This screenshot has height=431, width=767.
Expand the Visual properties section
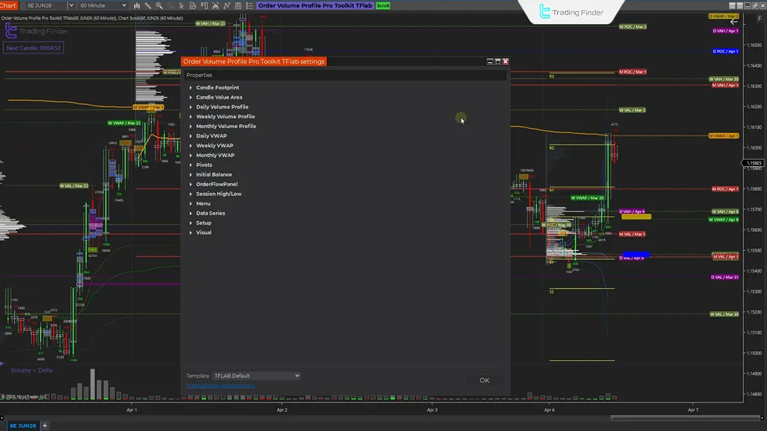click(202, 232)
